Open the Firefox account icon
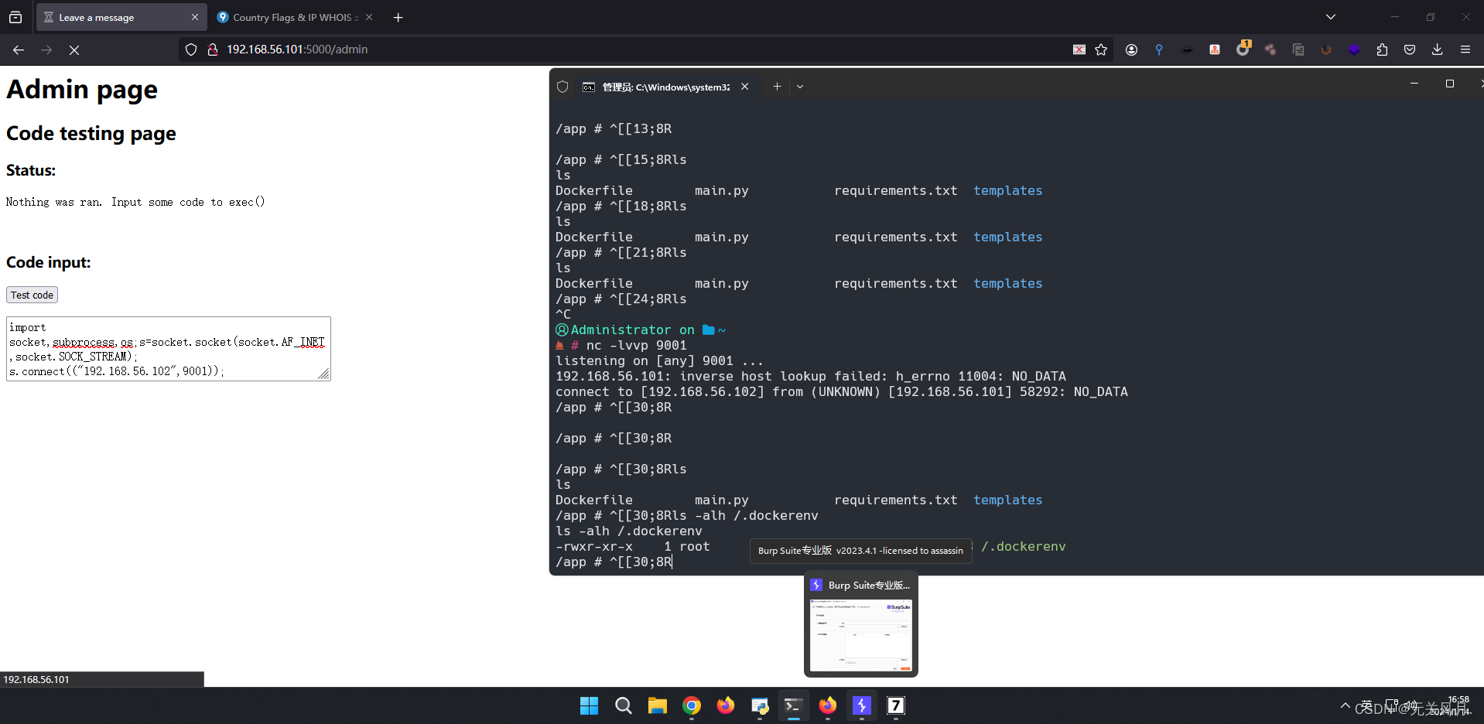This screenshot has height=724, width=1484. pos(1131,50)
